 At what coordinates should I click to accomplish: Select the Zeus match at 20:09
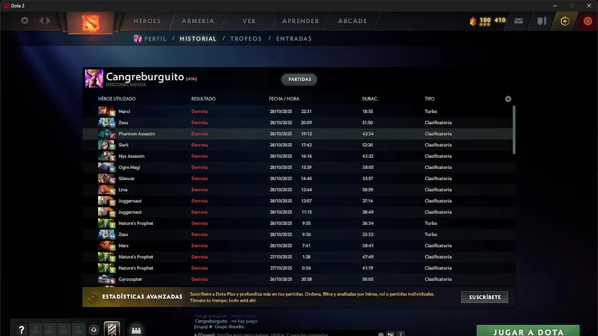[x=299, y=123]
